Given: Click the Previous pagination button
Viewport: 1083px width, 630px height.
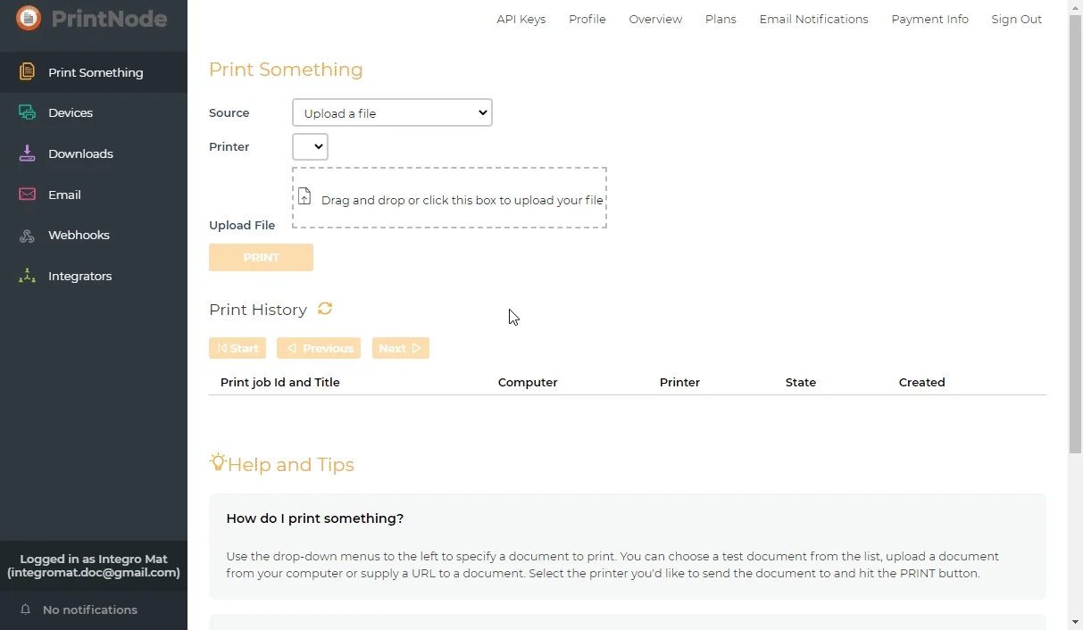Looking at the screenshot, I should click(319, 348).
